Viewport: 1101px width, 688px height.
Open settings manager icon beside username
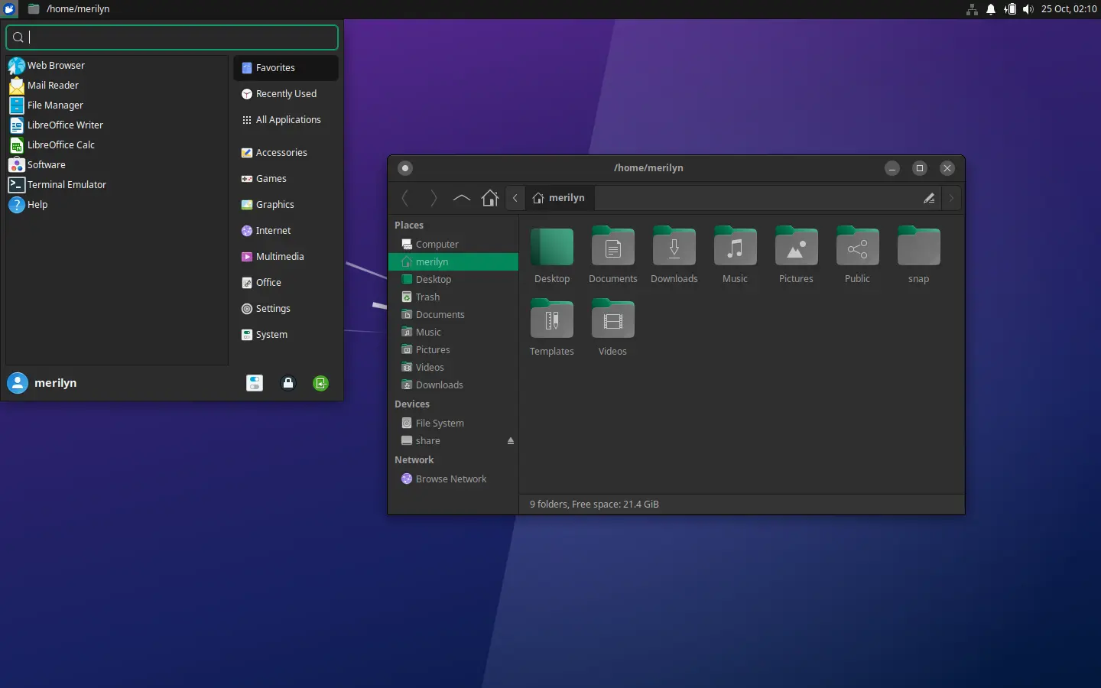(x=255, y=383)
